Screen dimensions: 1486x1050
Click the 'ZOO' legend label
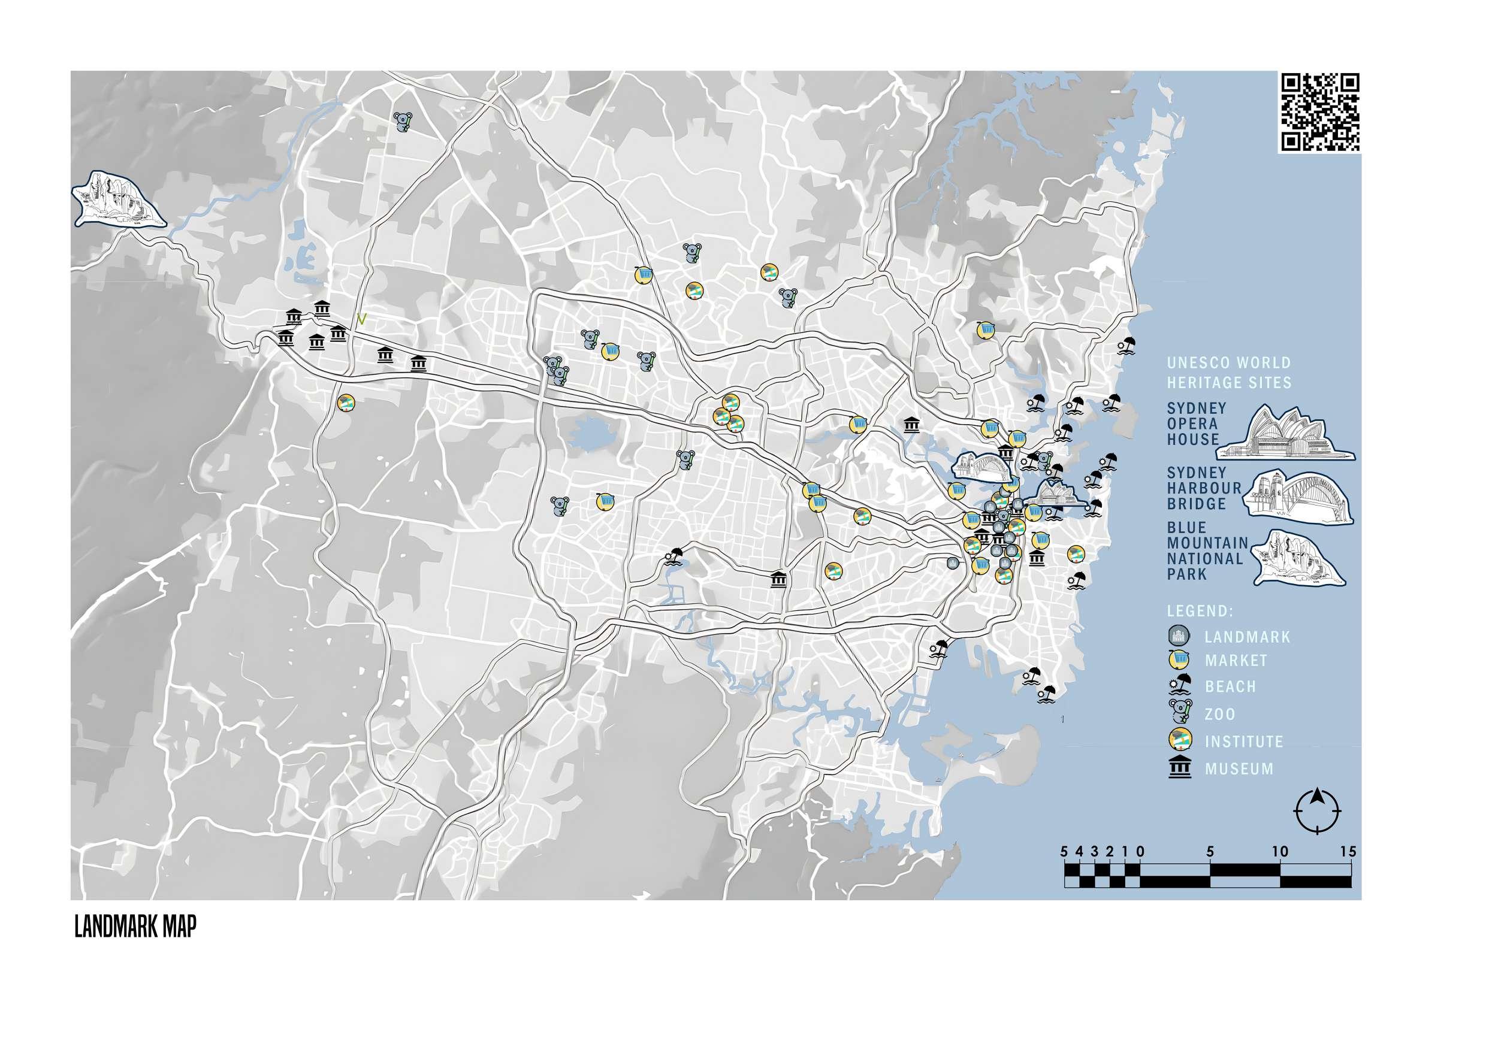coord(1220,714)
